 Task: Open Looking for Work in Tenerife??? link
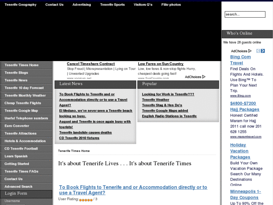coord(168,94)
